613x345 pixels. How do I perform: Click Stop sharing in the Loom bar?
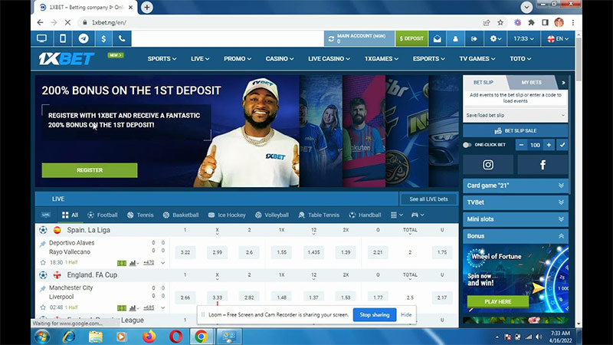(375, 315)
